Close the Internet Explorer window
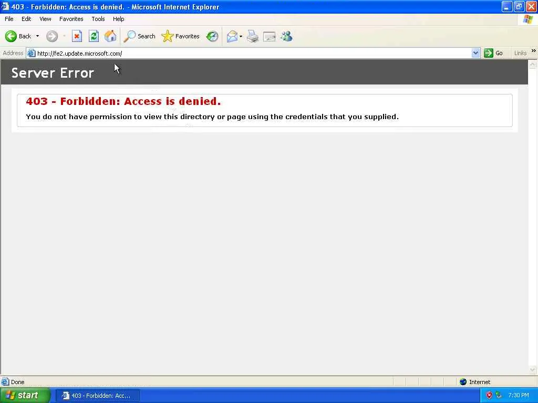This screenshot has width=538, height=403. (531, 6)
